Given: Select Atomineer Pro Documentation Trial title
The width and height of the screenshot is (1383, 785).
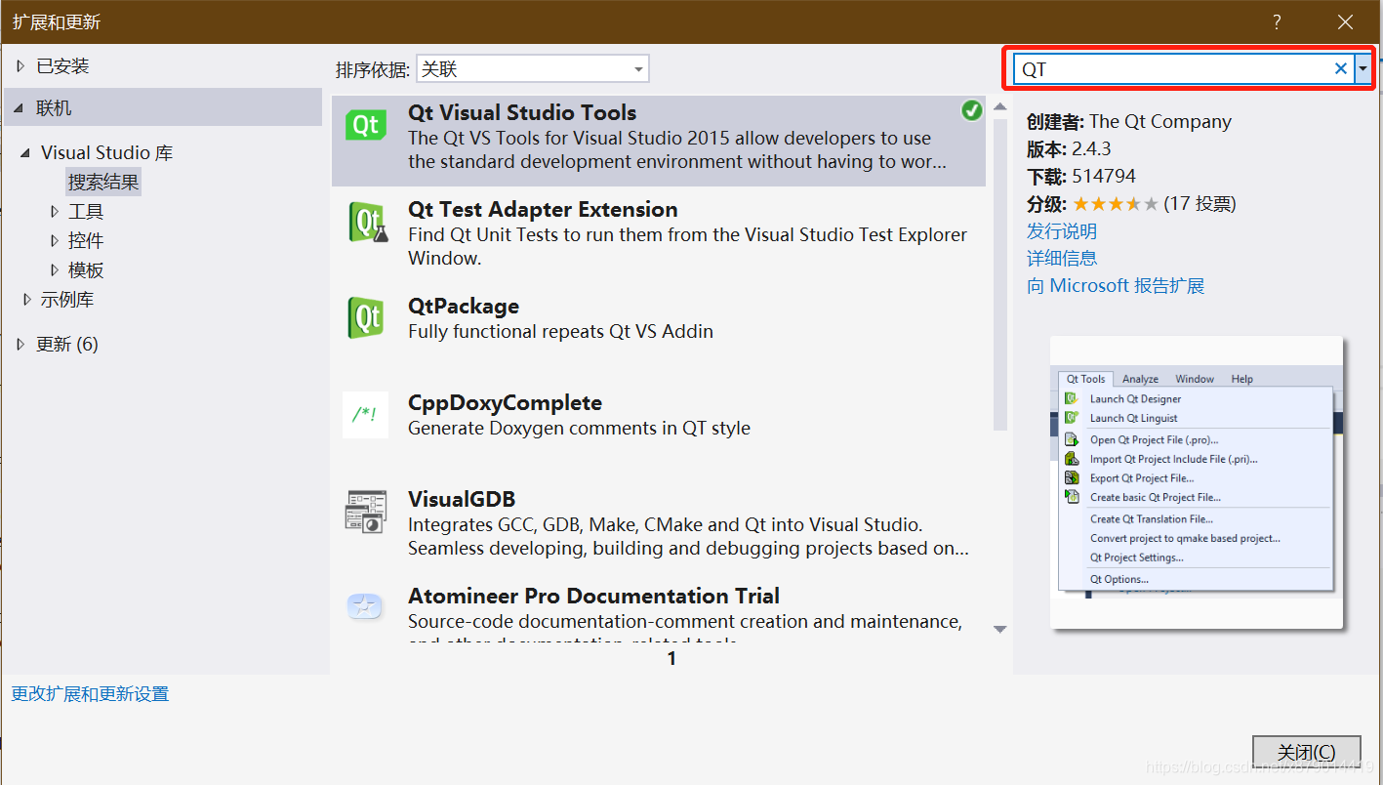Looking at the screenshot, I should [x=593, y=596].
